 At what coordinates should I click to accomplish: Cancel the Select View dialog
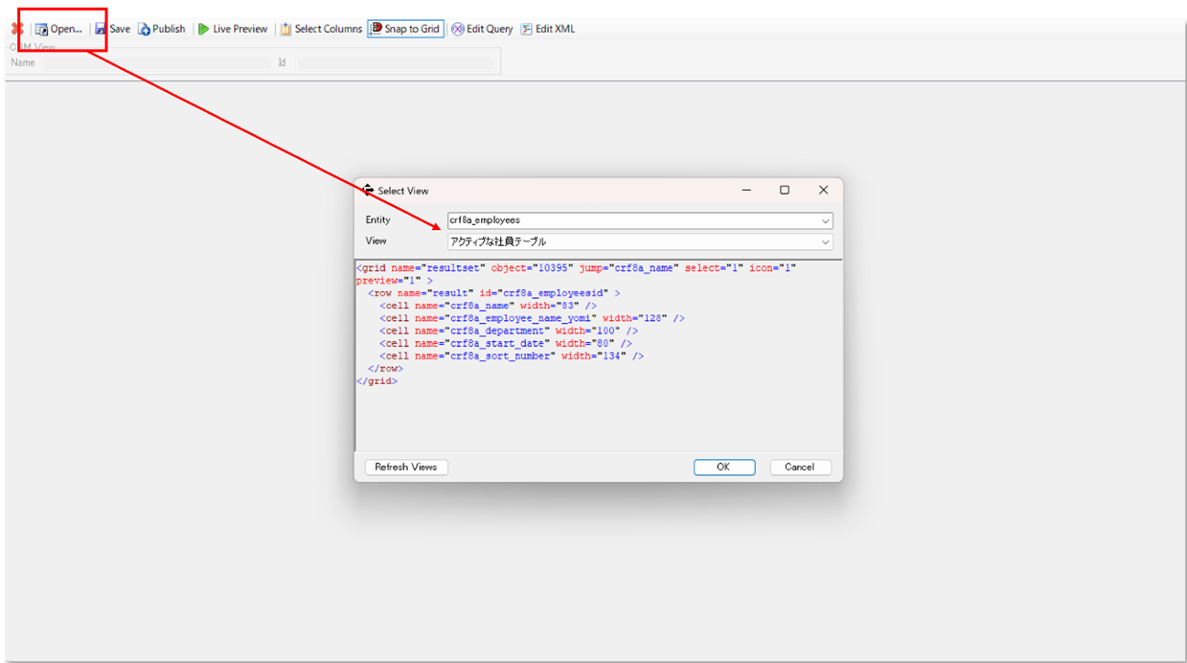(799, 467)
